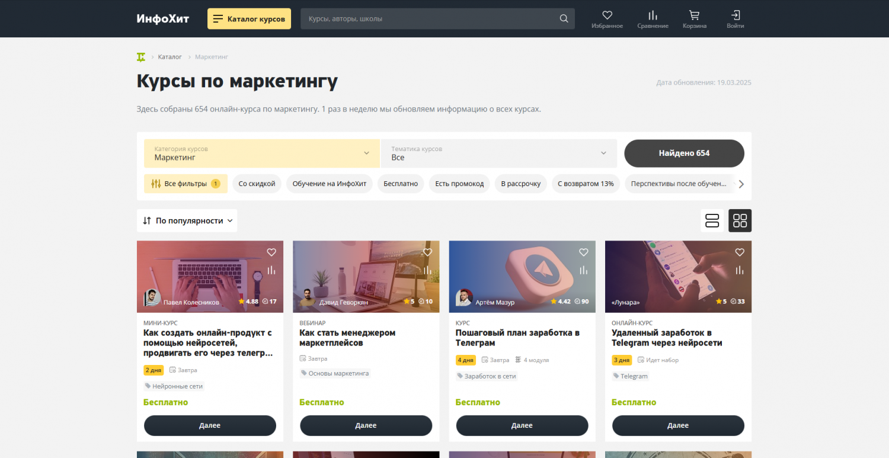Click the green home breadcrumb icon
This screenshot has height=458, width=889.
141,57
